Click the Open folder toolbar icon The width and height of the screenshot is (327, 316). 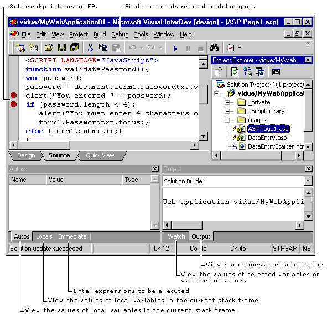pos(49,48)
